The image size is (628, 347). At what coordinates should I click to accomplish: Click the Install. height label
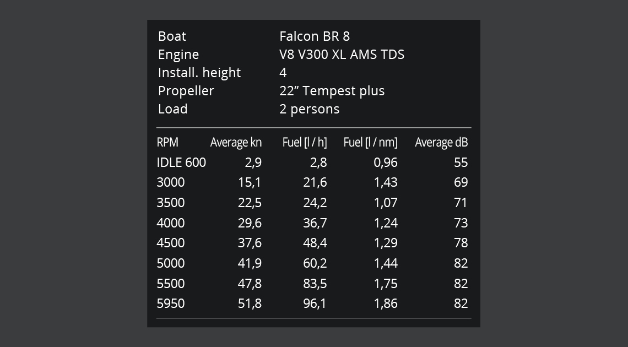click(x=199, y=73)
